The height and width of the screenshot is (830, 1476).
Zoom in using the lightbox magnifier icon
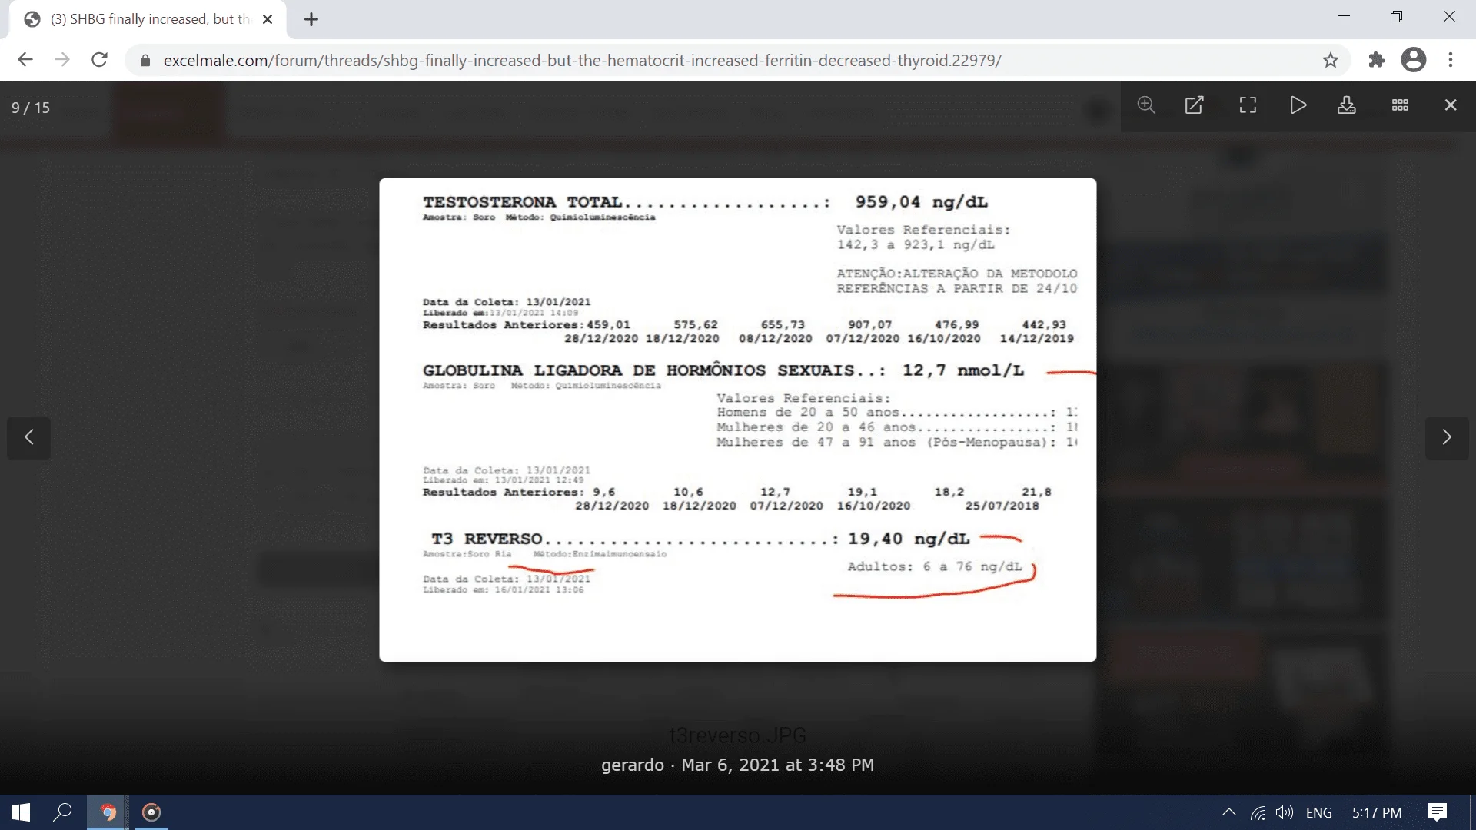pyautogui.click(x=1146, y=105)
